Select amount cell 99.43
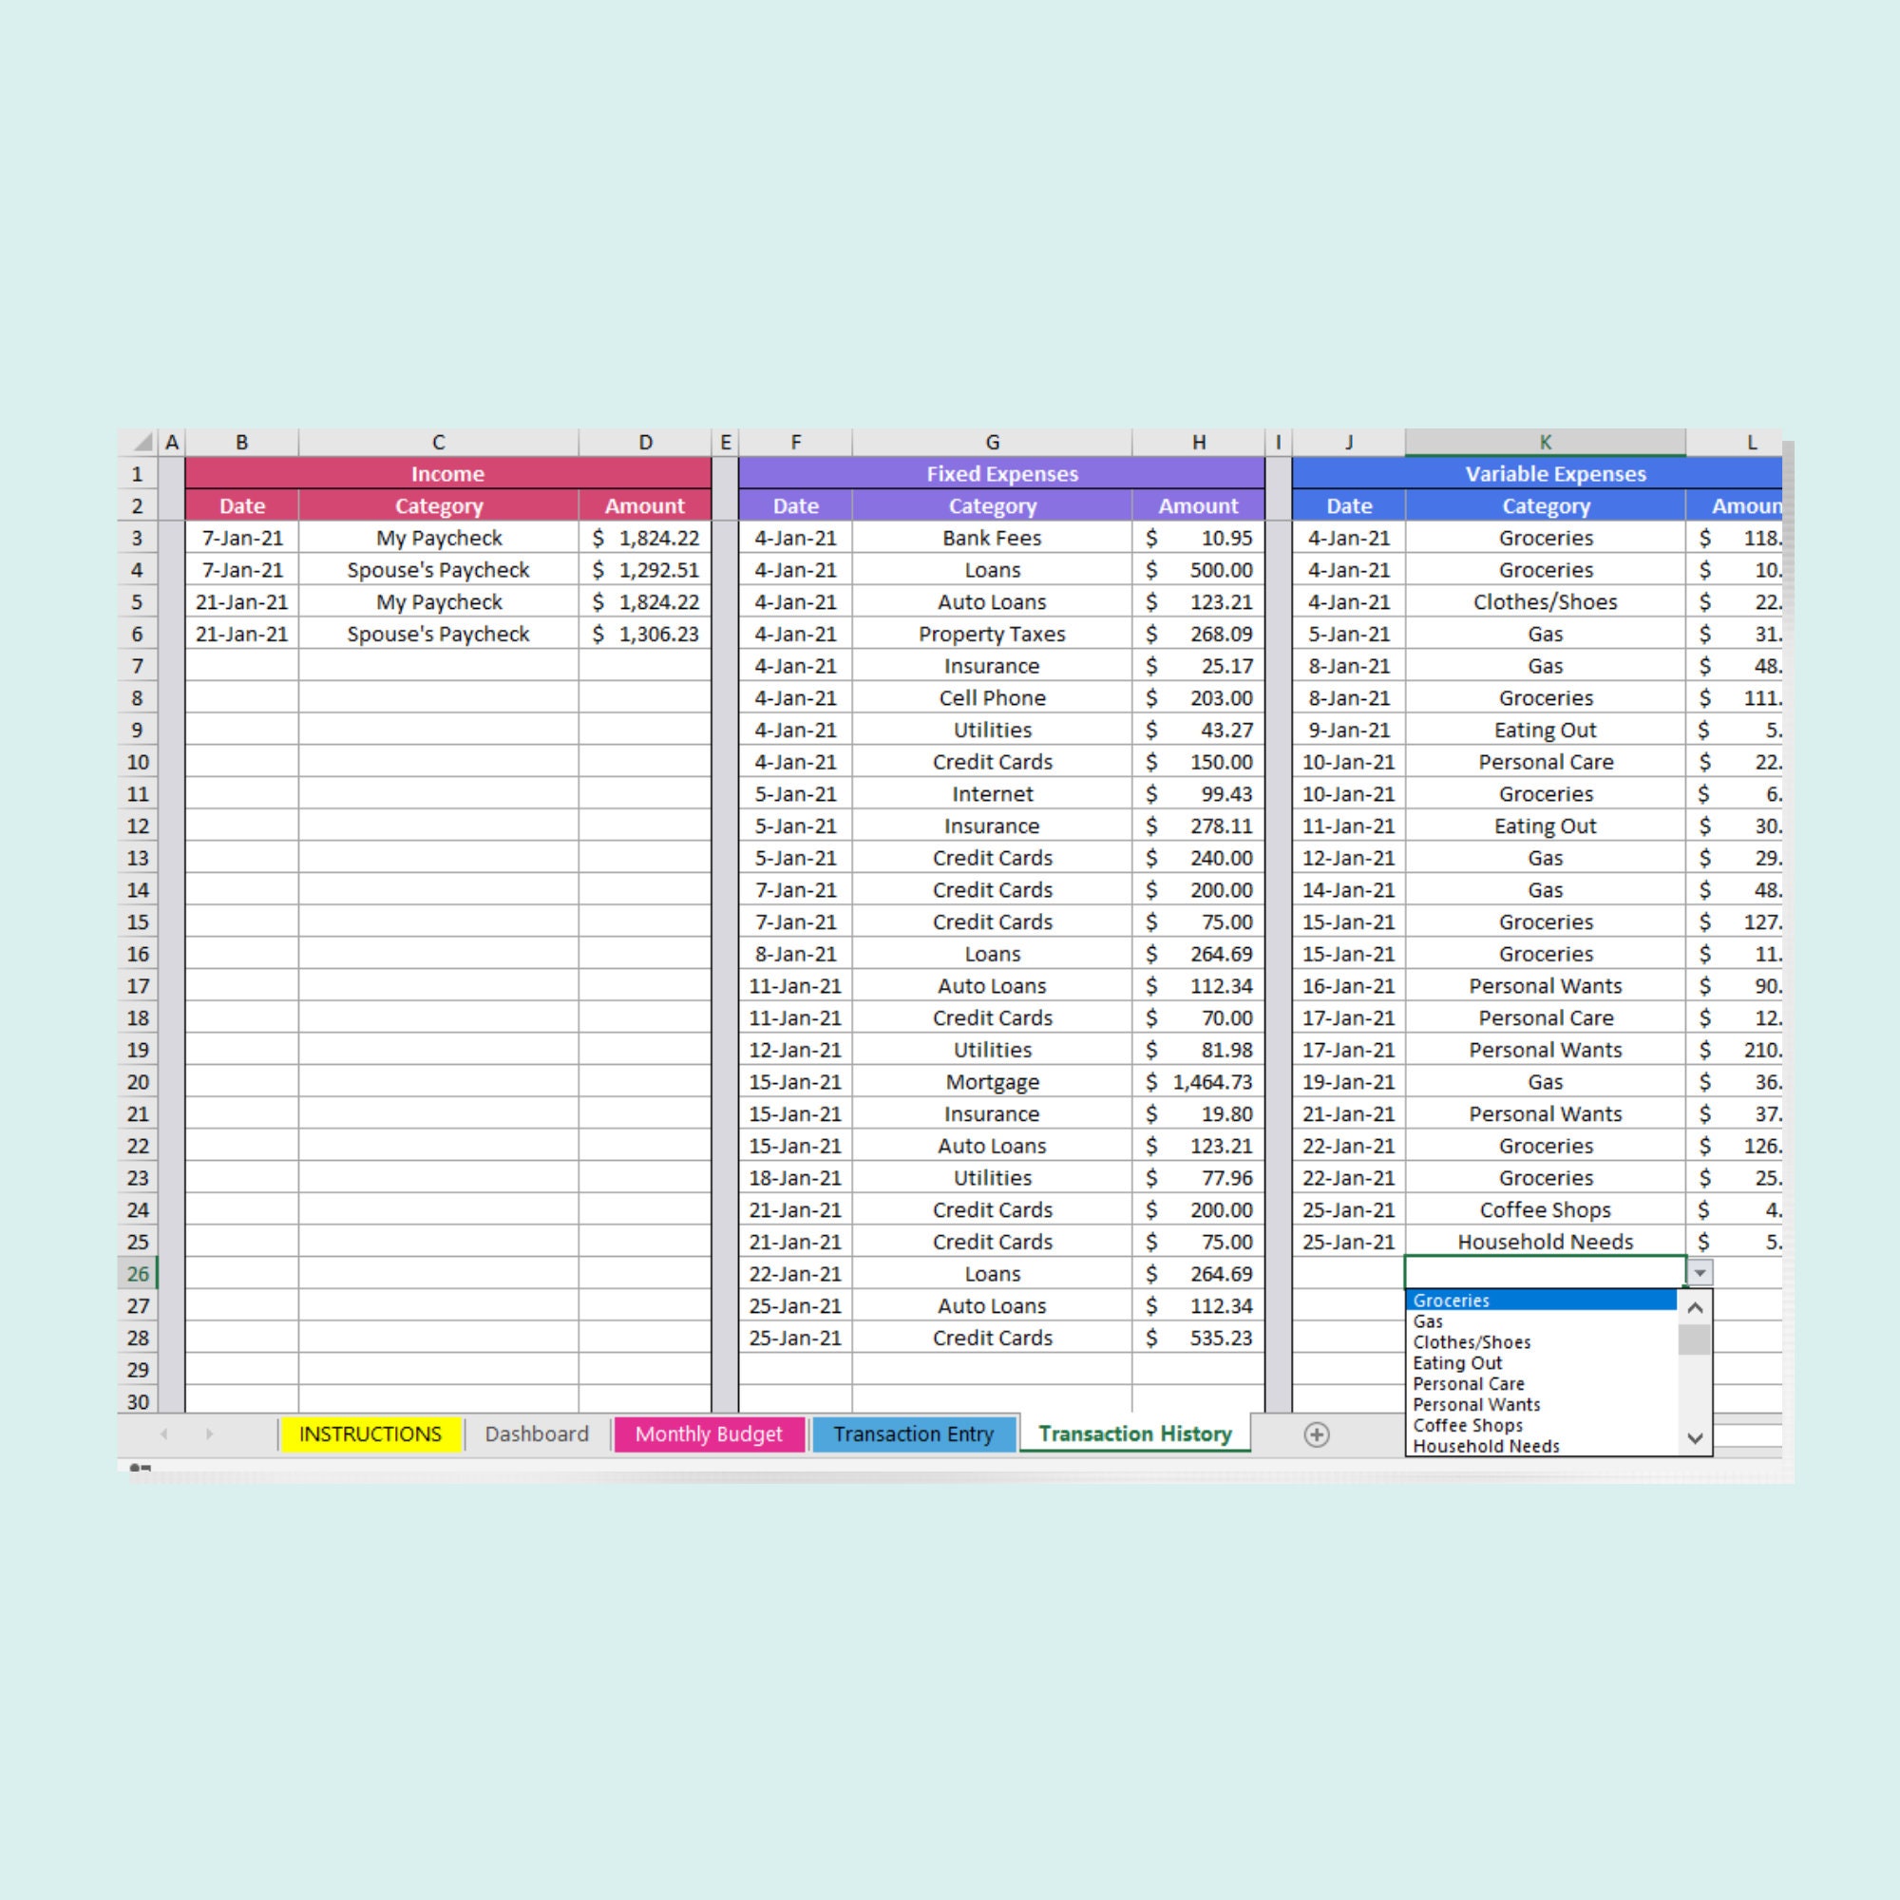This screenshot has width=1900, height=1900. [x=1199, y=793]
